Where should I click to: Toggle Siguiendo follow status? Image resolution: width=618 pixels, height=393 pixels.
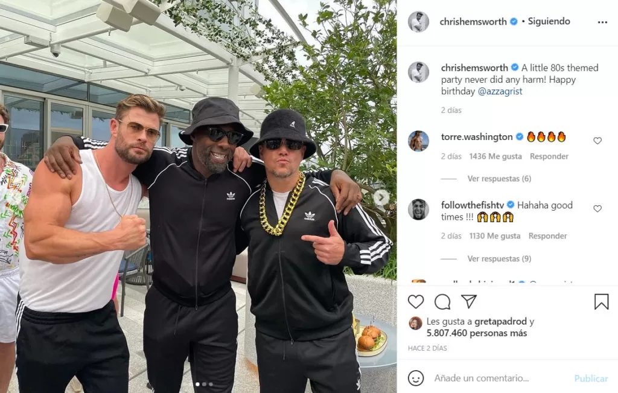click(549, 21)
